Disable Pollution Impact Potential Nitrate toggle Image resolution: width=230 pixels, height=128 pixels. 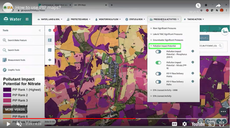tap(158, 63)
